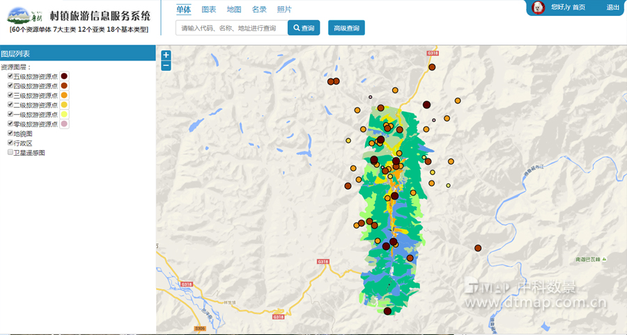The width and height of the screenshot is (627, 335).
Task: Click the map zoom out minus button
Action: pos(166,66)
